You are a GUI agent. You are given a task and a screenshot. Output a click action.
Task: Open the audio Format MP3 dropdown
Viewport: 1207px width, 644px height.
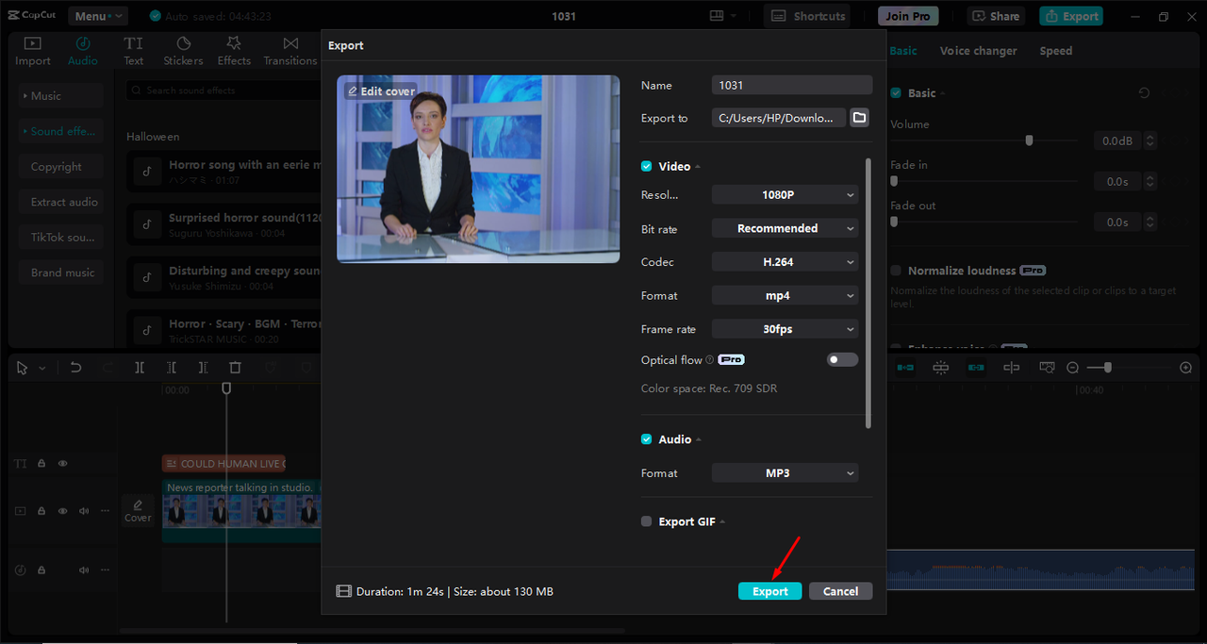(x=785, y=473)
